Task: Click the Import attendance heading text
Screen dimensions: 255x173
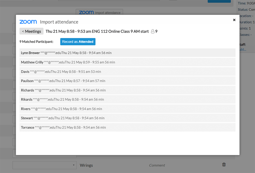Action: pyautogui.click(x=59, y=22)
